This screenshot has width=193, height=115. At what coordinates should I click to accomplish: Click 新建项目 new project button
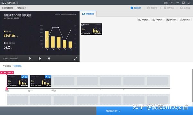pyautogui.click(x=7, y=8)
